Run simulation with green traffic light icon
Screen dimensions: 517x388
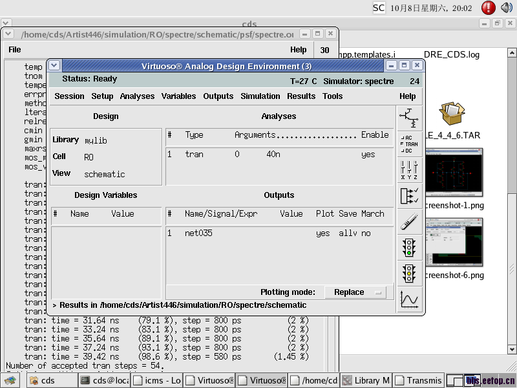pos(408,248)
